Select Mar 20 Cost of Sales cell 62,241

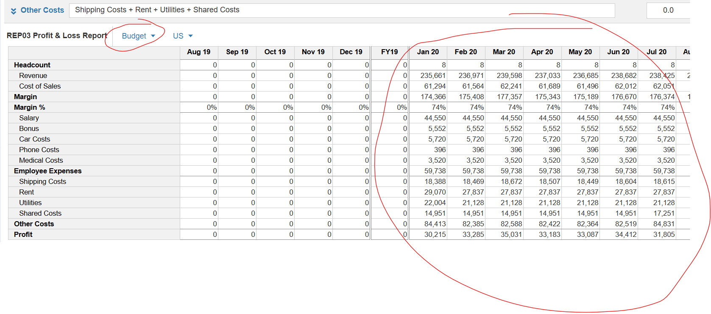505,86
